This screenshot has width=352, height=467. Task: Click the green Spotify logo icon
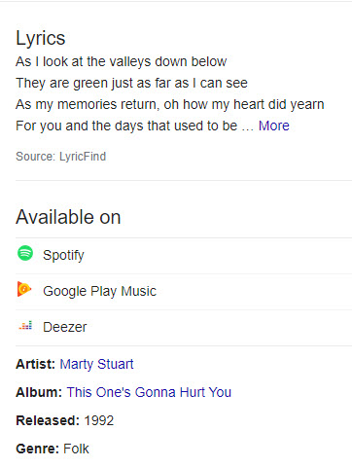tap(25, 253)
